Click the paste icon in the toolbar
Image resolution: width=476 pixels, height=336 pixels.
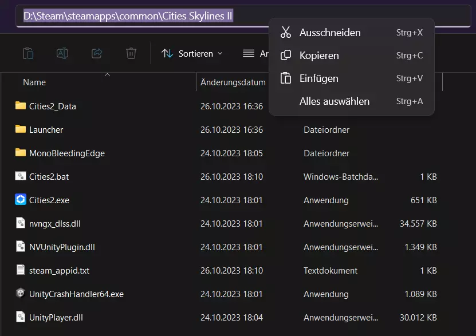28,53
